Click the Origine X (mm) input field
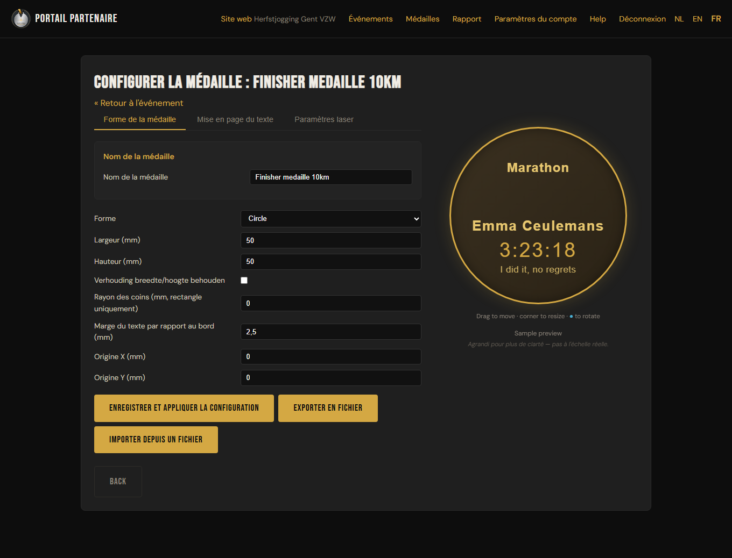732x558 pixels. coord(330,357)
